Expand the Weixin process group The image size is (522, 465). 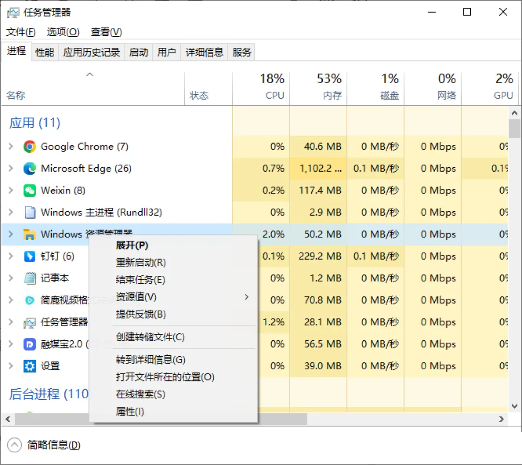coord(11,190)
